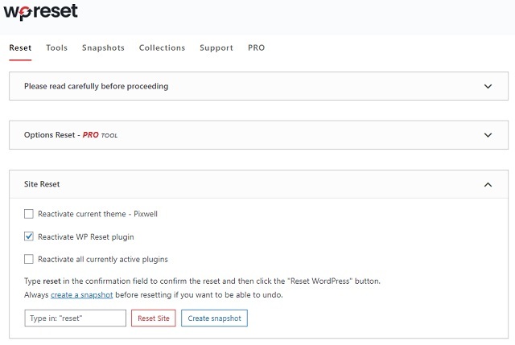Viewport: 515px width, 345px height.
Task: Click the Create snapshot button
Action: click(213, 318)
